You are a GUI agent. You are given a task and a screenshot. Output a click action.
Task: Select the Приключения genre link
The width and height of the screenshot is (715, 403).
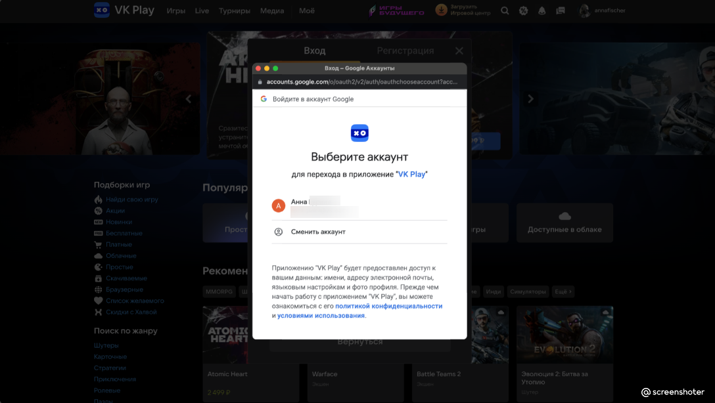[x=115, y=379]
